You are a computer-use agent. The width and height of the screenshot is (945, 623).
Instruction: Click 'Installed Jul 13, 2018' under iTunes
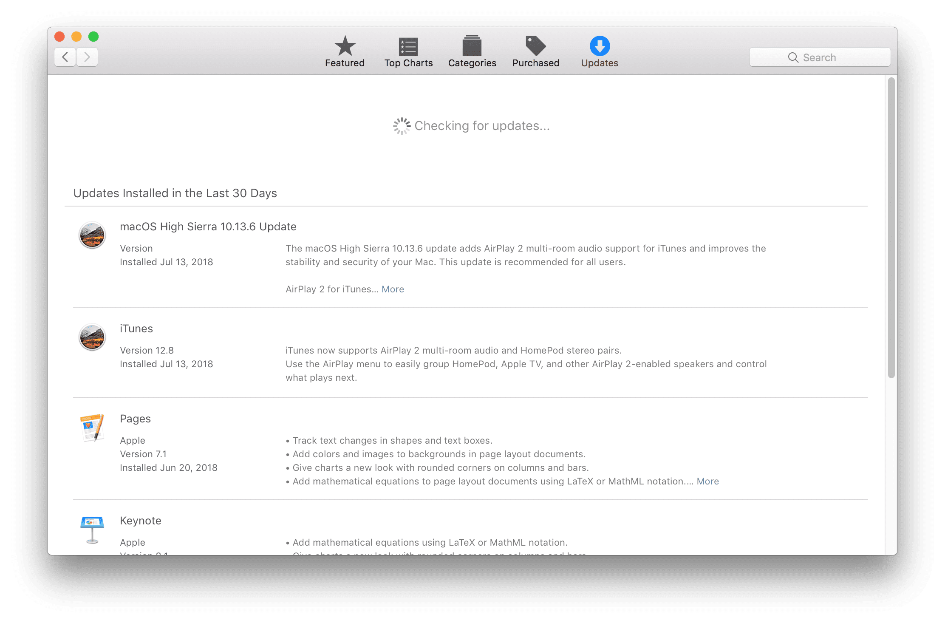[167, 364]
